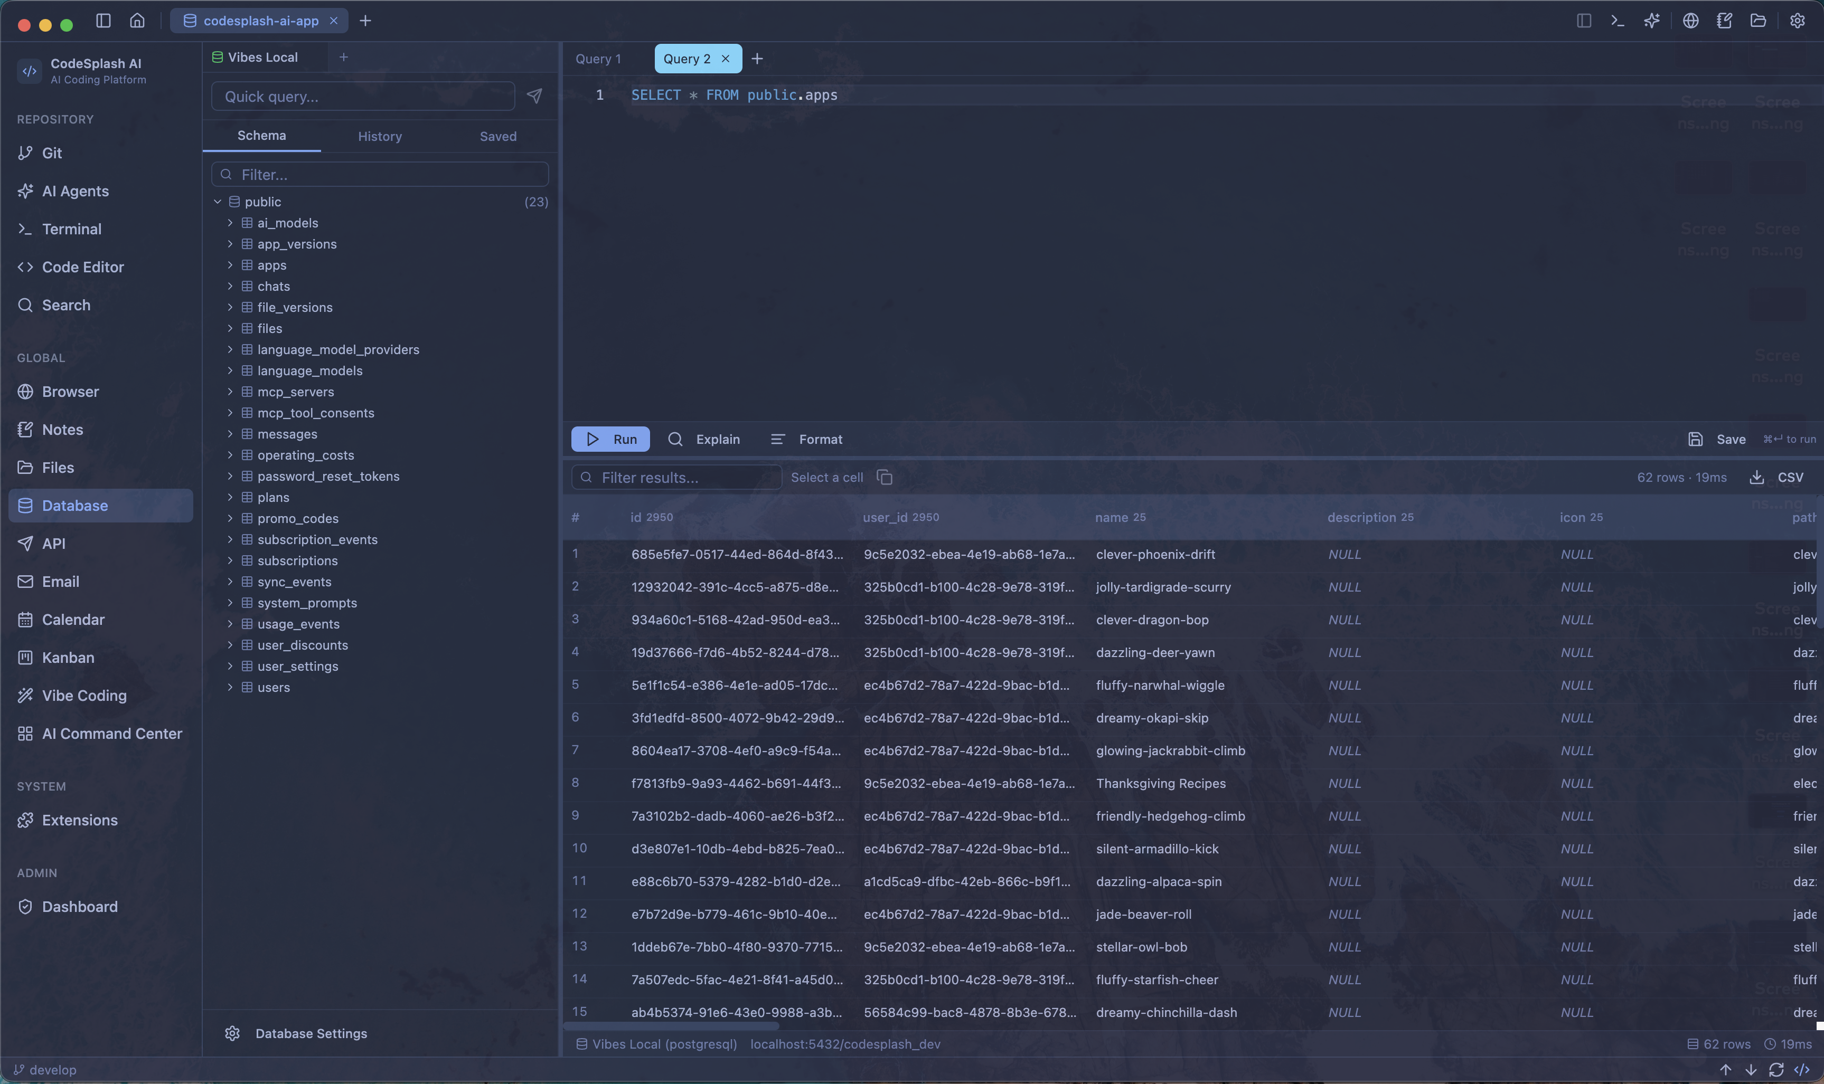Viewport: 1824px width, 1084px height.
Task: Switch to the History tab
Action: click(x=379, y=136)
